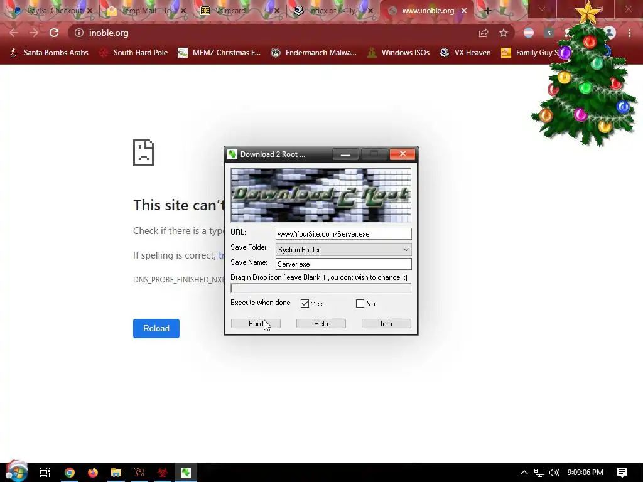Check the 'No' execute when done checkbox

[x=360, y=303]
